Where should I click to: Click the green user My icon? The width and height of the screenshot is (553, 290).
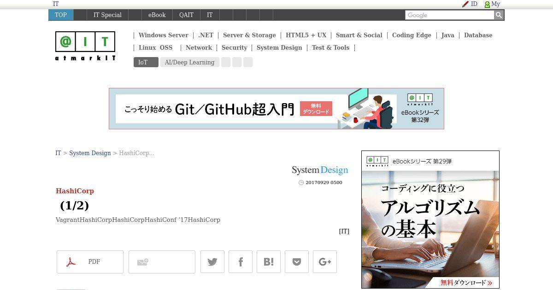pos(487,4)
